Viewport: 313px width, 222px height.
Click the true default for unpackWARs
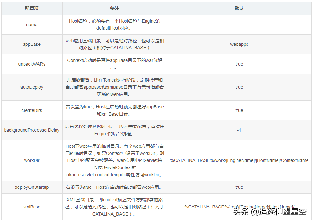239,64
